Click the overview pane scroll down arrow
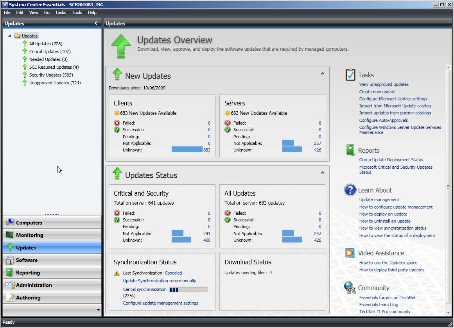The height and width of the screenshot is (328, 454). 448,313
